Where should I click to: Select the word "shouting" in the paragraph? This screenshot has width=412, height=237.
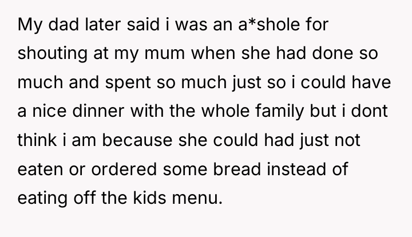click(52, 53)
